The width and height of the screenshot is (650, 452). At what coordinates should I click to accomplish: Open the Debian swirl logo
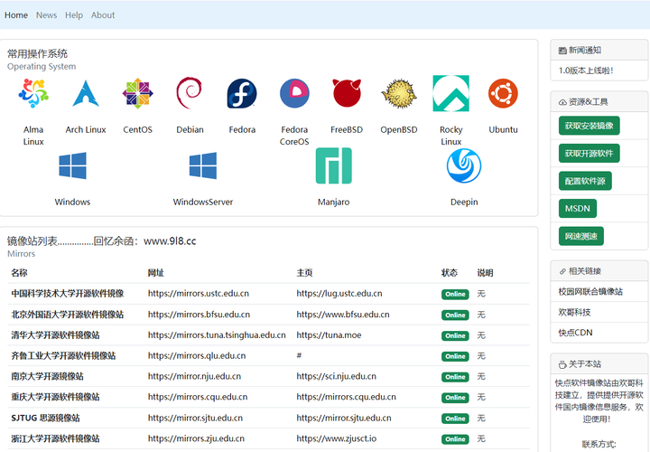[190, 93]
